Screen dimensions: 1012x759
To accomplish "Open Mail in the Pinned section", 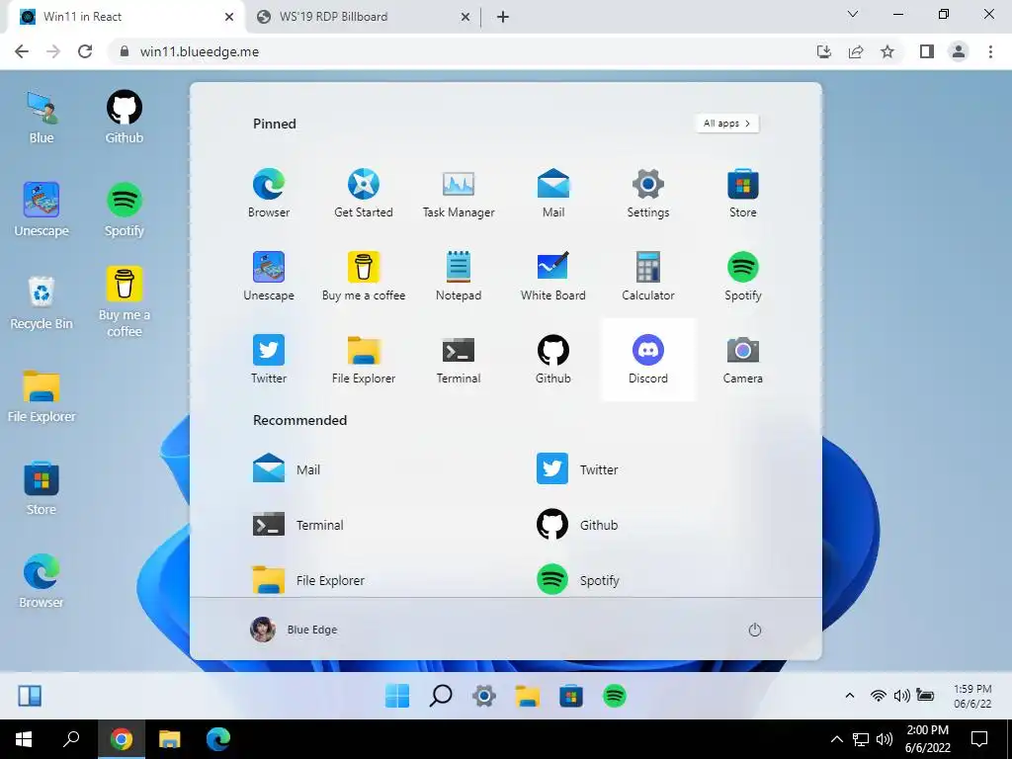I will pyautogui.click(x=553, y=193).
